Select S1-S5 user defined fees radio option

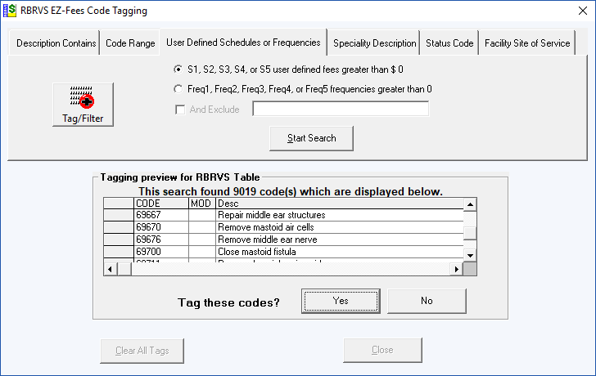pos(178,69)
